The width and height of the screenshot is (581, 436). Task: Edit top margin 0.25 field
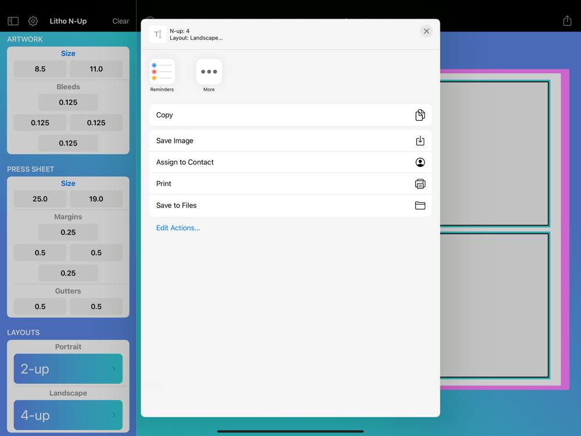[x=68, y=233]
